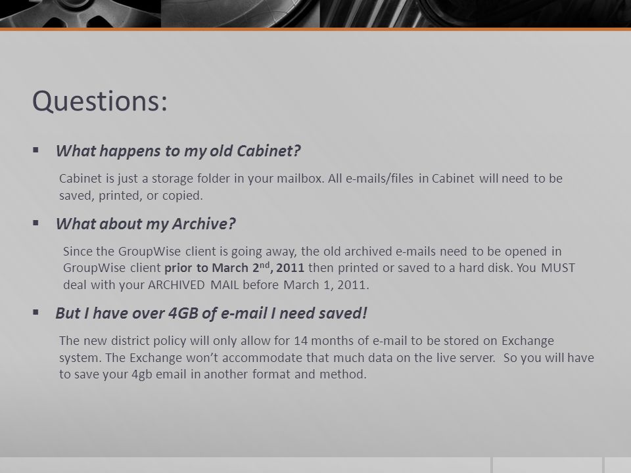Image resolution: width=631 pixels, height=473 pixels.
Task: Click the heading 'But I have over 4GB of e-mail'
Action: click(x=211, y=313)
